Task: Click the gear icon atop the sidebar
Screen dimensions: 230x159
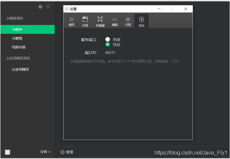Action: click(x=40, y=7)
